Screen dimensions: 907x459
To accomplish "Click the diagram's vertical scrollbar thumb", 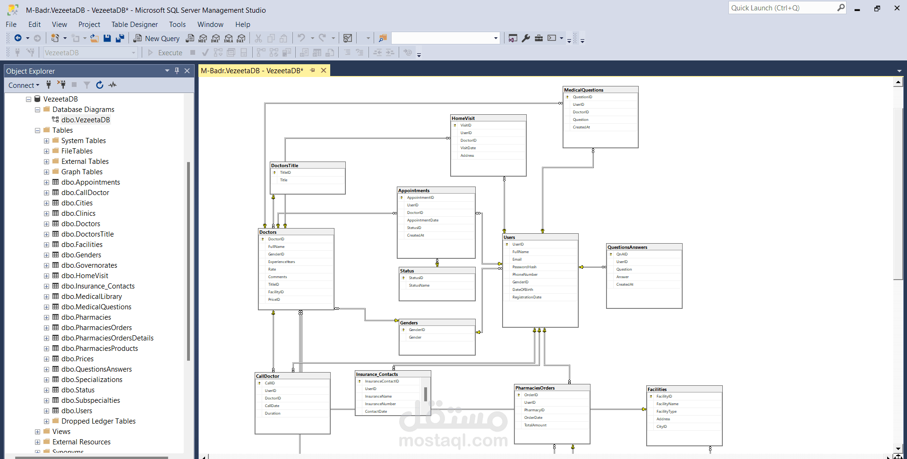I will pos(898,194).
